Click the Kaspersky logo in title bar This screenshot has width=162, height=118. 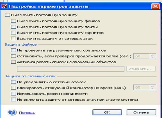tap(4, 6)
